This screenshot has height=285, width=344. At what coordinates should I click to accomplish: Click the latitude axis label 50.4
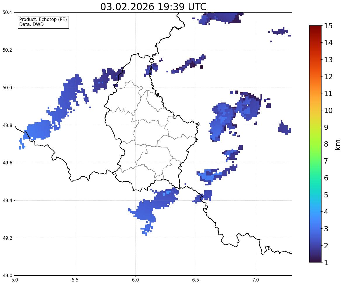tap(7, 13)
